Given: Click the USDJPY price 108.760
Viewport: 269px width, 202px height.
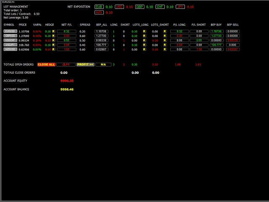Looking at the screenshot, I should (x=24, y=45).
